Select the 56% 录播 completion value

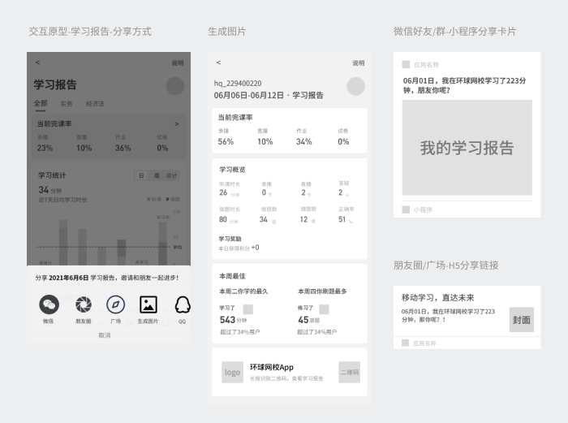tap(226, 142)
